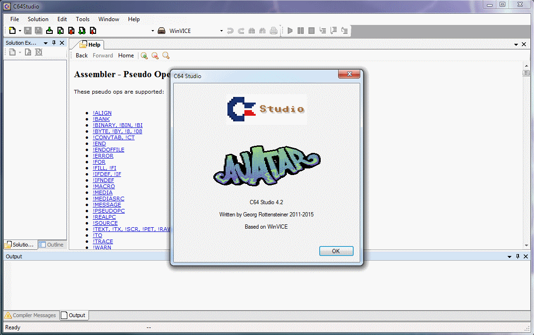This screenshot has width=534, height=335.
Task: Click the magnifier search icon in Help toolbar
Action: pos(166,56)
